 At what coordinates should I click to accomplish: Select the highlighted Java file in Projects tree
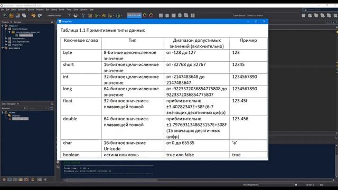(26, 35)
